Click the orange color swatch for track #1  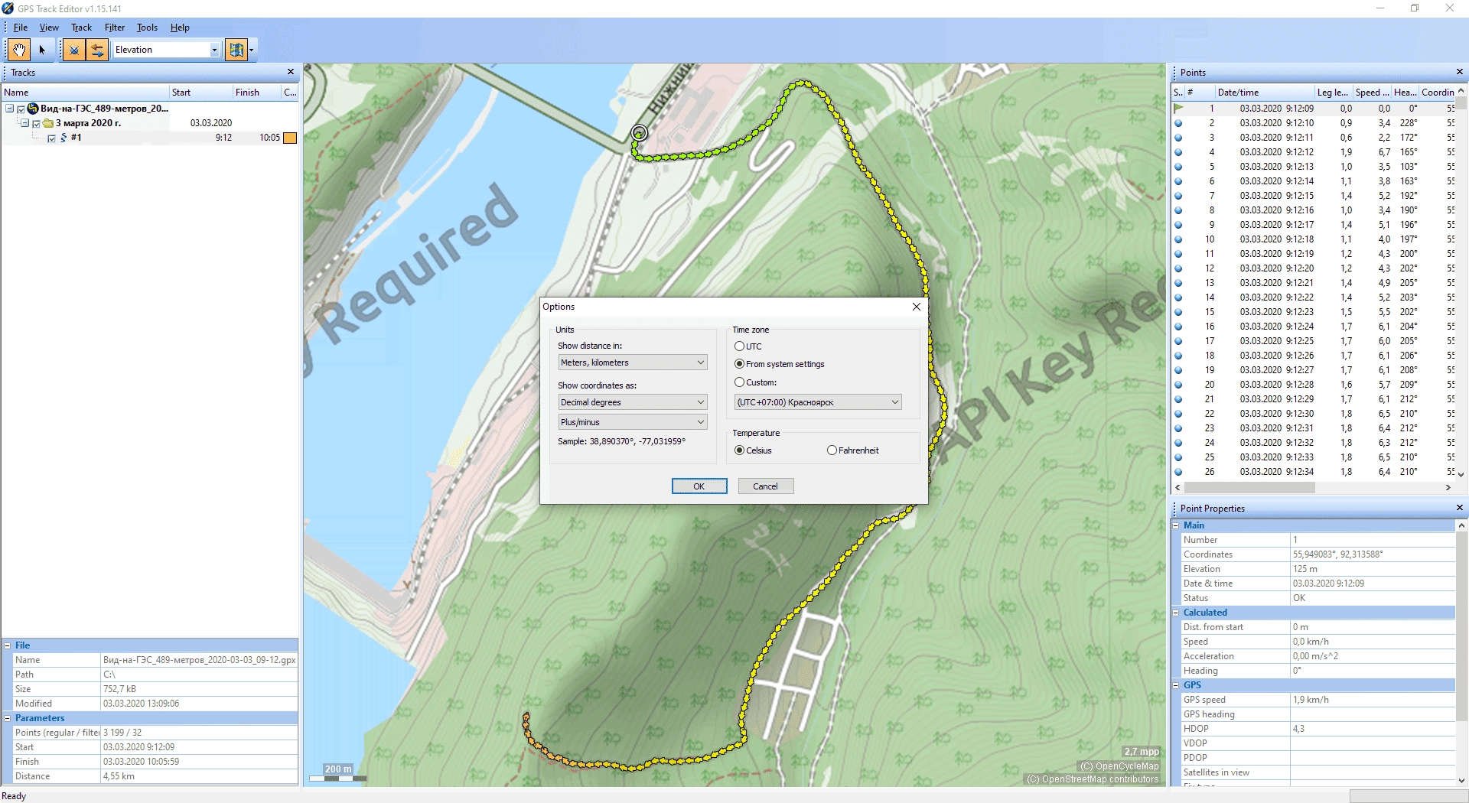[290, 138]
